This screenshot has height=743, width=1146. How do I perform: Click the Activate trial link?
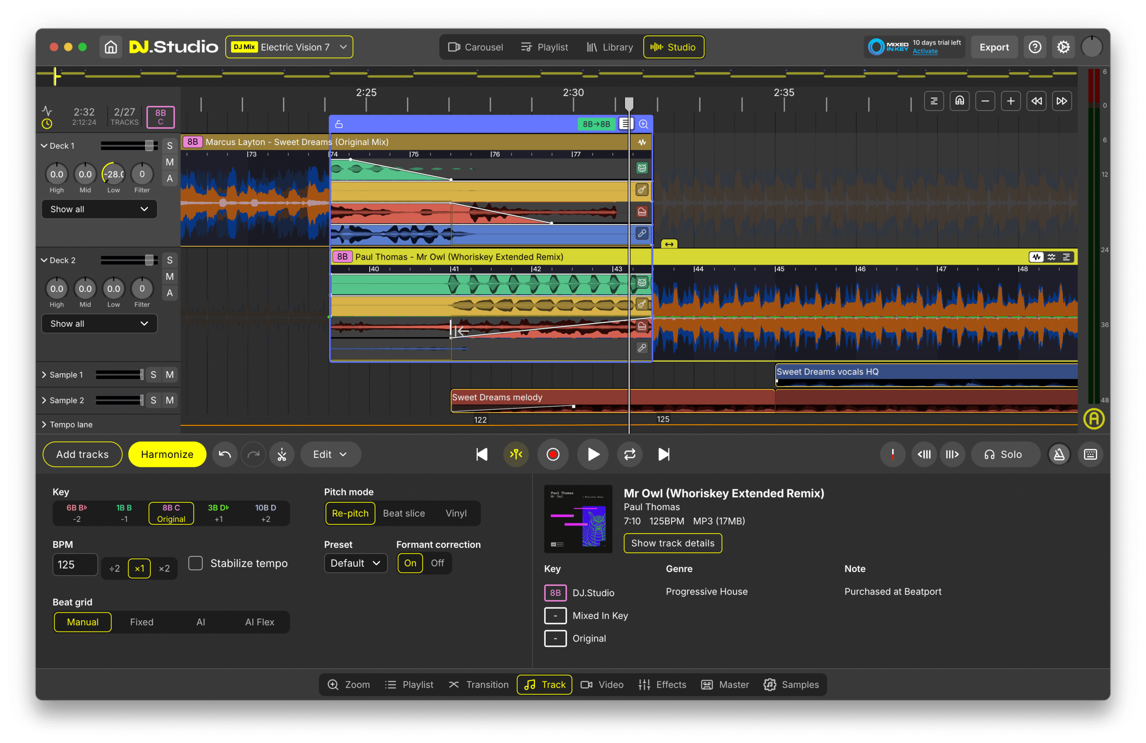pos(924,51)
